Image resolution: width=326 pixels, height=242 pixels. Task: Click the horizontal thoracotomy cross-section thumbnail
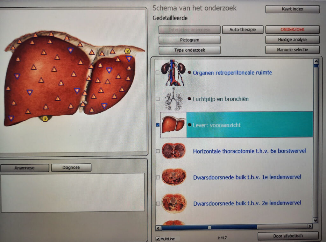coord(174,151)
